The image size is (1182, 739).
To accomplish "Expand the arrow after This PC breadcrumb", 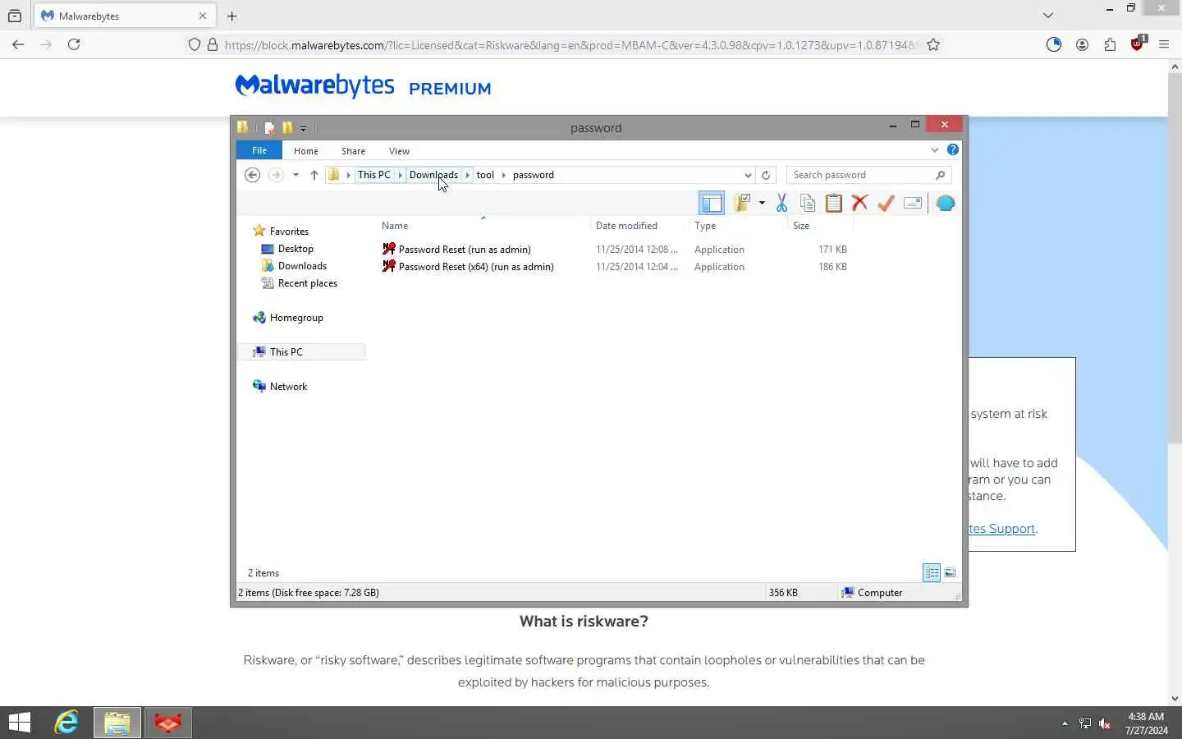I will (401, 175).
